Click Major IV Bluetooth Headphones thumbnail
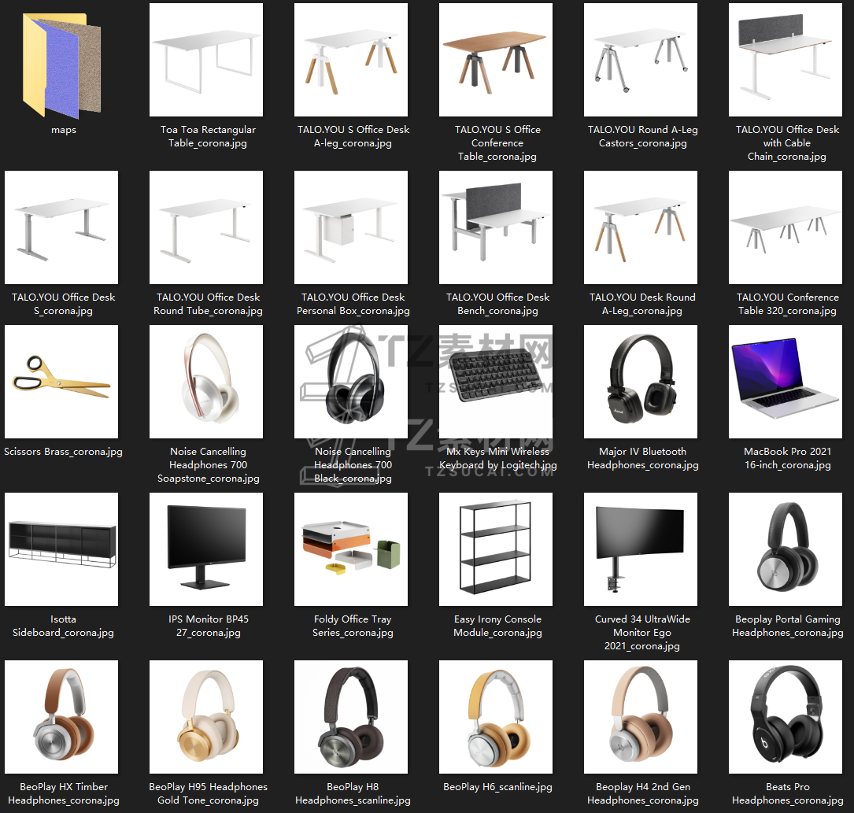Image resolution: width=854 pixels, height=813 pixels. point(641,382)
